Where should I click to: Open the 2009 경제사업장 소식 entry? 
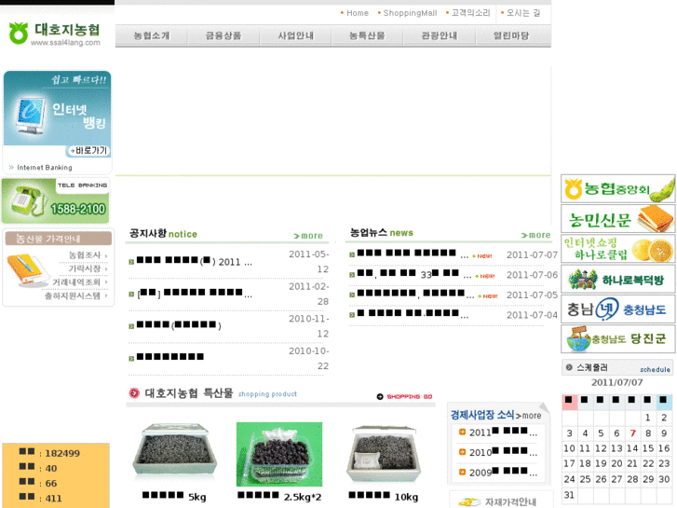click(504, 473)
